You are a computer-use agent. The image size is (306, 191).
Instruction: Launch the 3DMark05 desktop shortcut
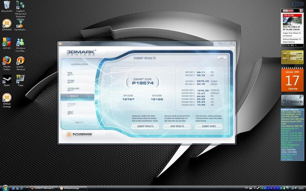7,25
